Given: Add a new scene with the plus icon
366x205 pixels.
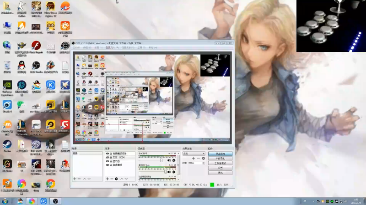Looking at the screenshot, I should click(x=75, y=179).
